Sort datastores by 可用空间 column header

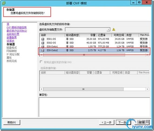(x=118, y=35)
